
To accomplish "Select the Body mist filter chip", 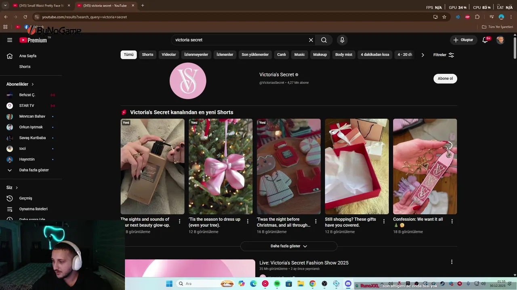I will click(x=344, y=55).
